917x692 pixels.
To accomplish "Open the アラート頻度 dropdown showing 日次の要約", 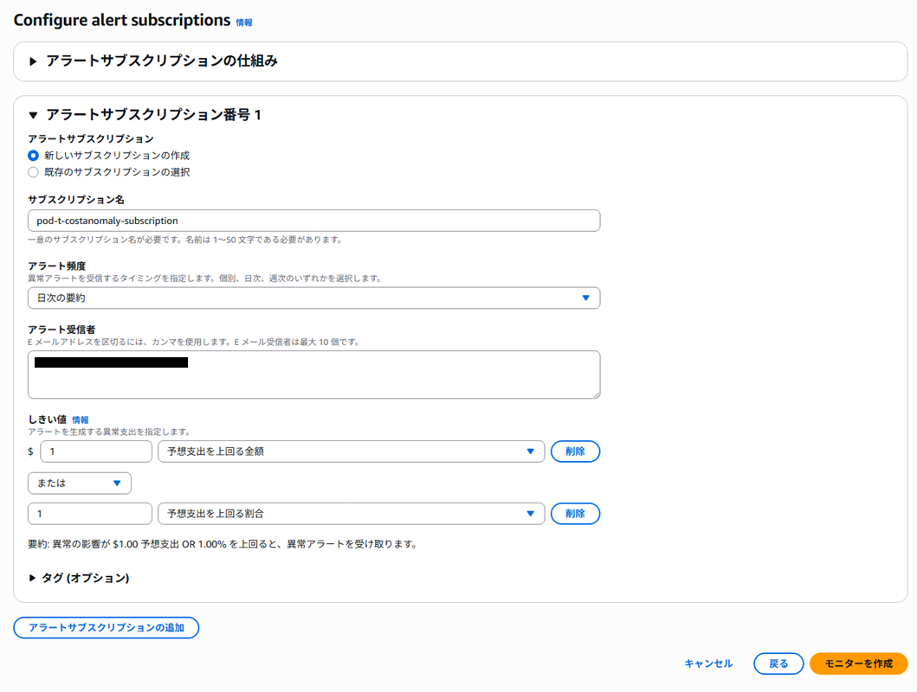I will (x=314, y=298).
